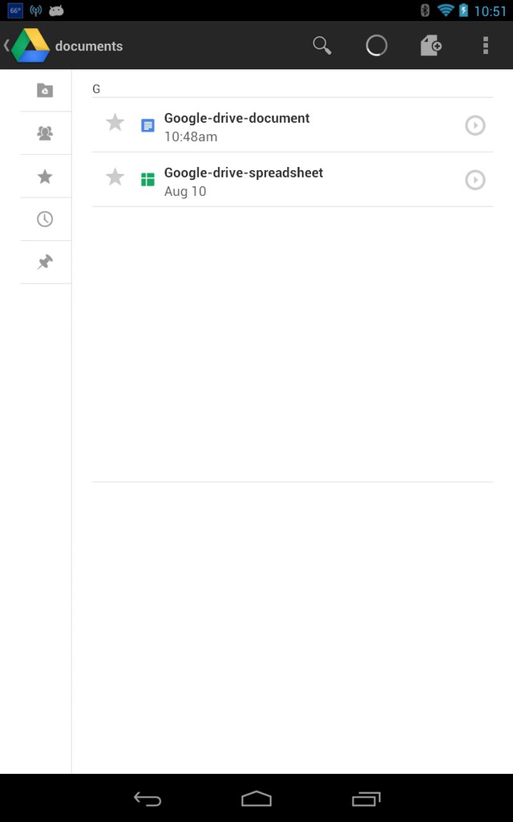513x822 pixels.
Task: Star the Google-drive-spreadsheet file
Action: tap(115, 177)
